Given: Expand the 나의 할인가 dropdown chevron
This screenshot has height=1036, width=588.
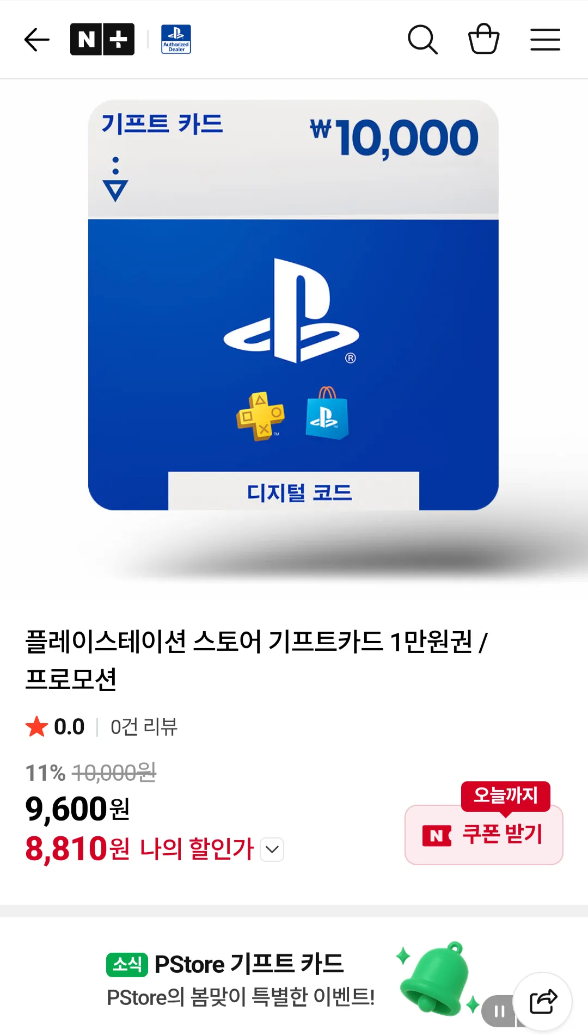Looking at the screenshot, I should [272, 849].
